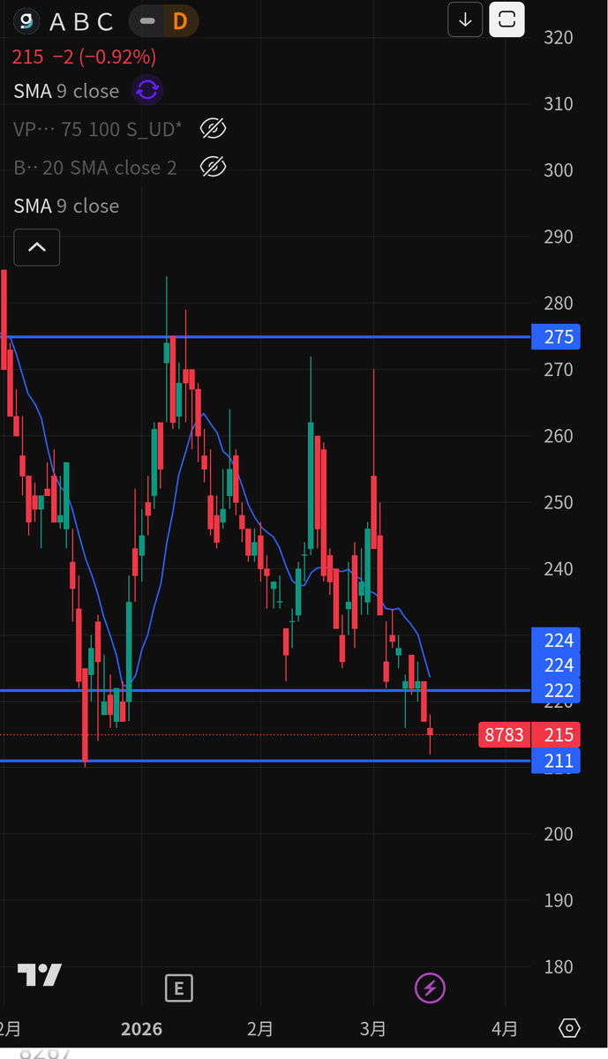Click the 215 −2 (−0.92%) price change text
This screenshot has width=608, height=1059.
(x=84, y=57)
